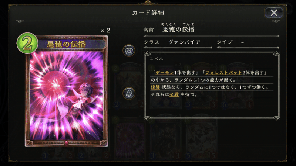
Task: Open the デーモン keyword link
Action: pyautogui.click(x=165, y=73)
